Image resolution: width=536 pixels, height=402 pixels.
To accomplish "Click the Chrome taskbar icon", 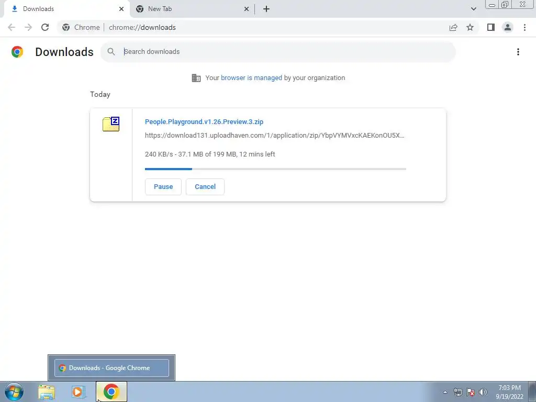I will [111, 392].
